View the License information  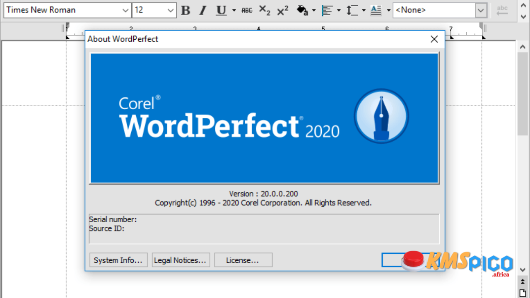pyautogui.click(x=243, y=260)
